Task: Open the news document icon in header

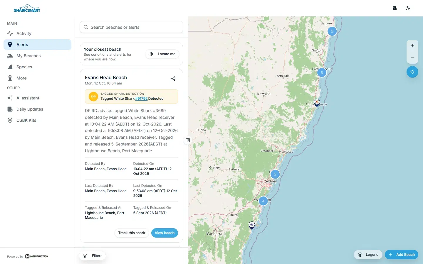Action: (x=395, y=8)
